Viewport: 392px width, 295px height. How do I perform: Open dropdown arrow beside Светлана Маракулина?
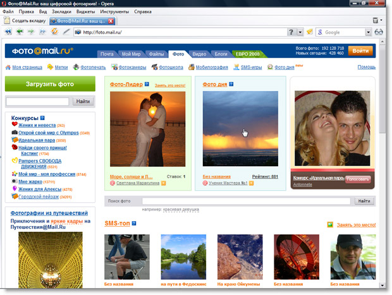[x=163, y=183]
